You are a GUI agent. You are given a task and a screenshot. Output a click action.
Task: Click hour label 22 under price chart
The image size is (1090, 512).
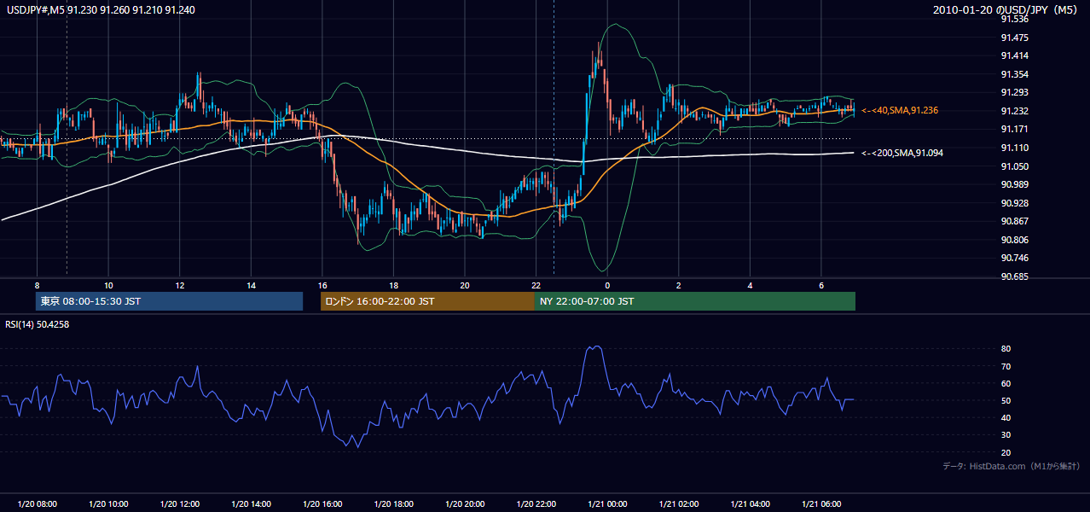536,285
